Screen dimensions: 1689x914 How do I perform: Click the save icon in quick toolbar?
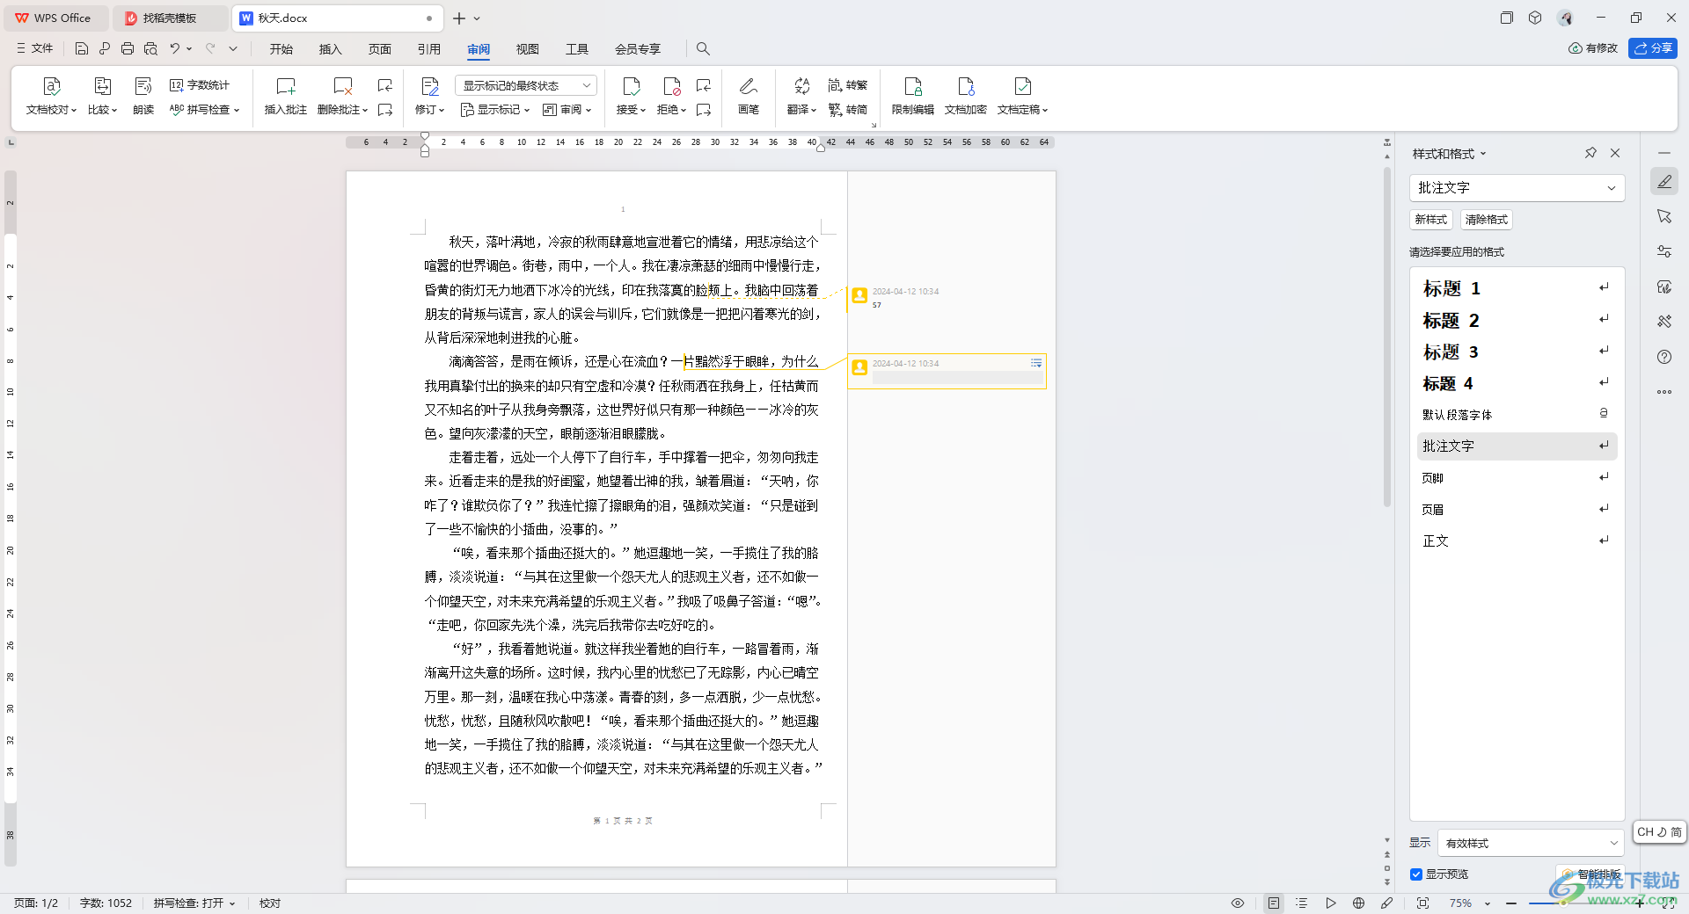(82, 49)
